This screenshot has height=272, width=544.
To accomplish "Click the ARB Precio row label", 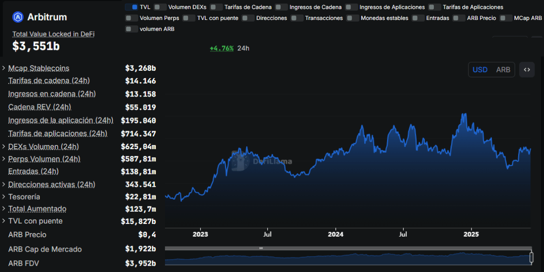I will 27,235.
